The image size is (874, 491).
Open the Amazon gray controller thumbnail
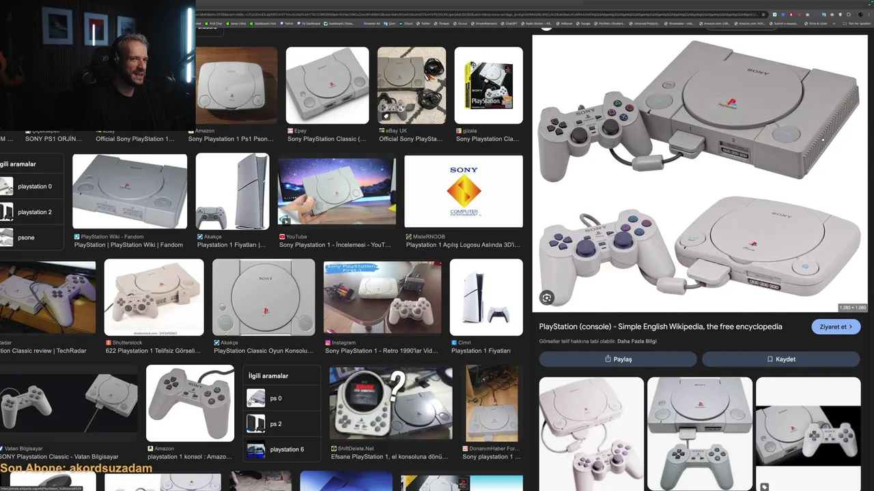190,403
